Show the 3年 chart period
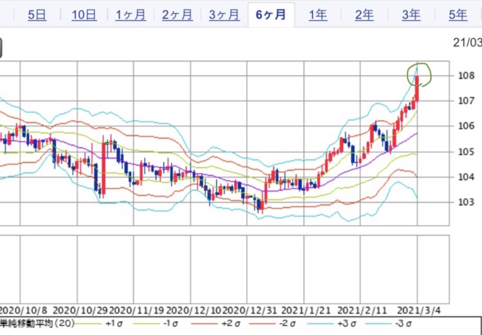 click(x=411, y=15)
